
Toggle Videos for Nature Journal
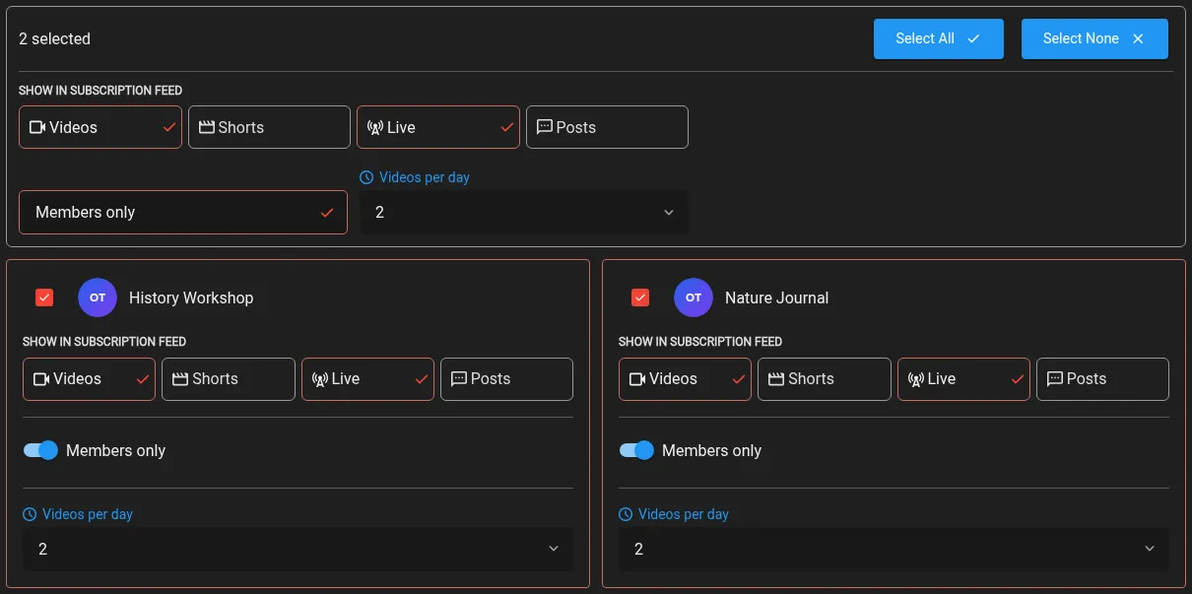click(685, 379)
